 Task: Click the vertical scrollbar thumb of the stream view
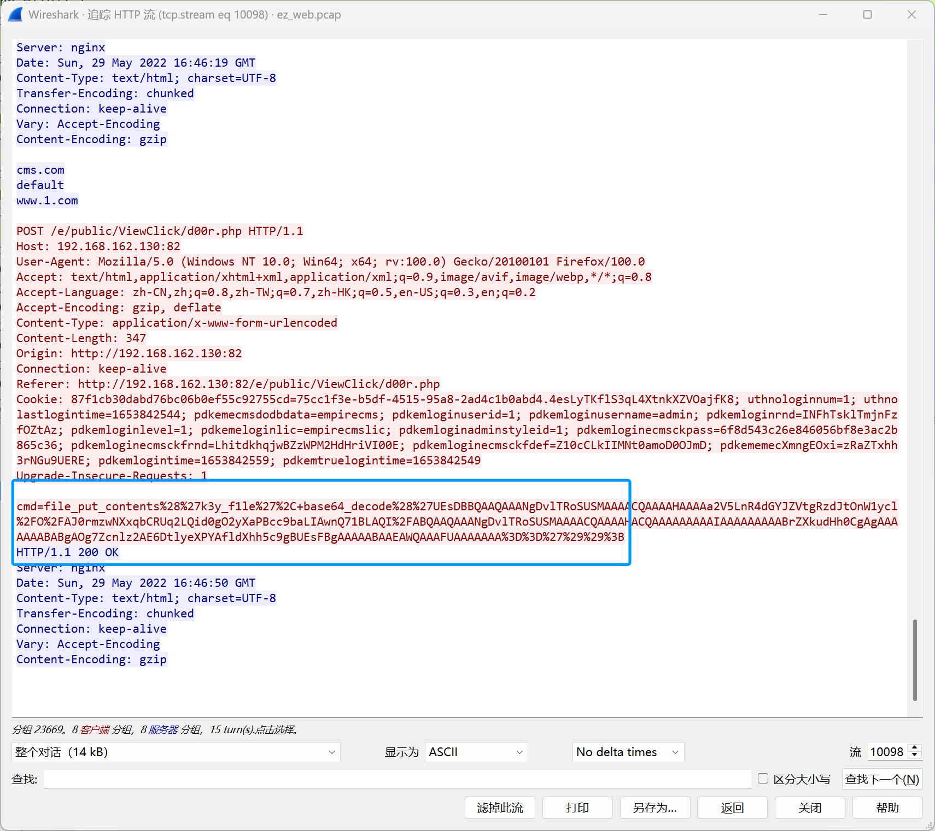point(915,660)
